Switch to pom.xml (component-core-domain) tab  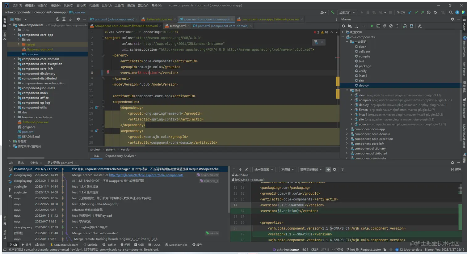click(x=222, y=26)
